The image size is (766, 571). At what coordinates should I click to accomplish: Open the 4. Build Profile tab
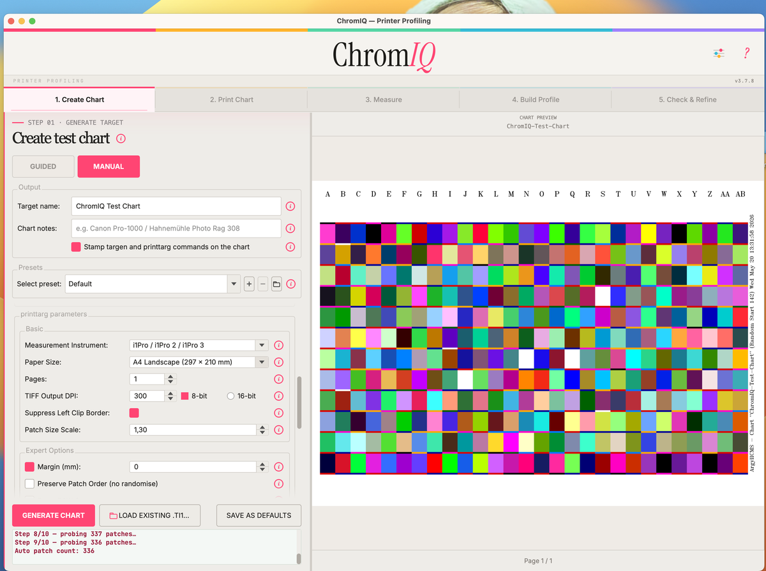535,100
